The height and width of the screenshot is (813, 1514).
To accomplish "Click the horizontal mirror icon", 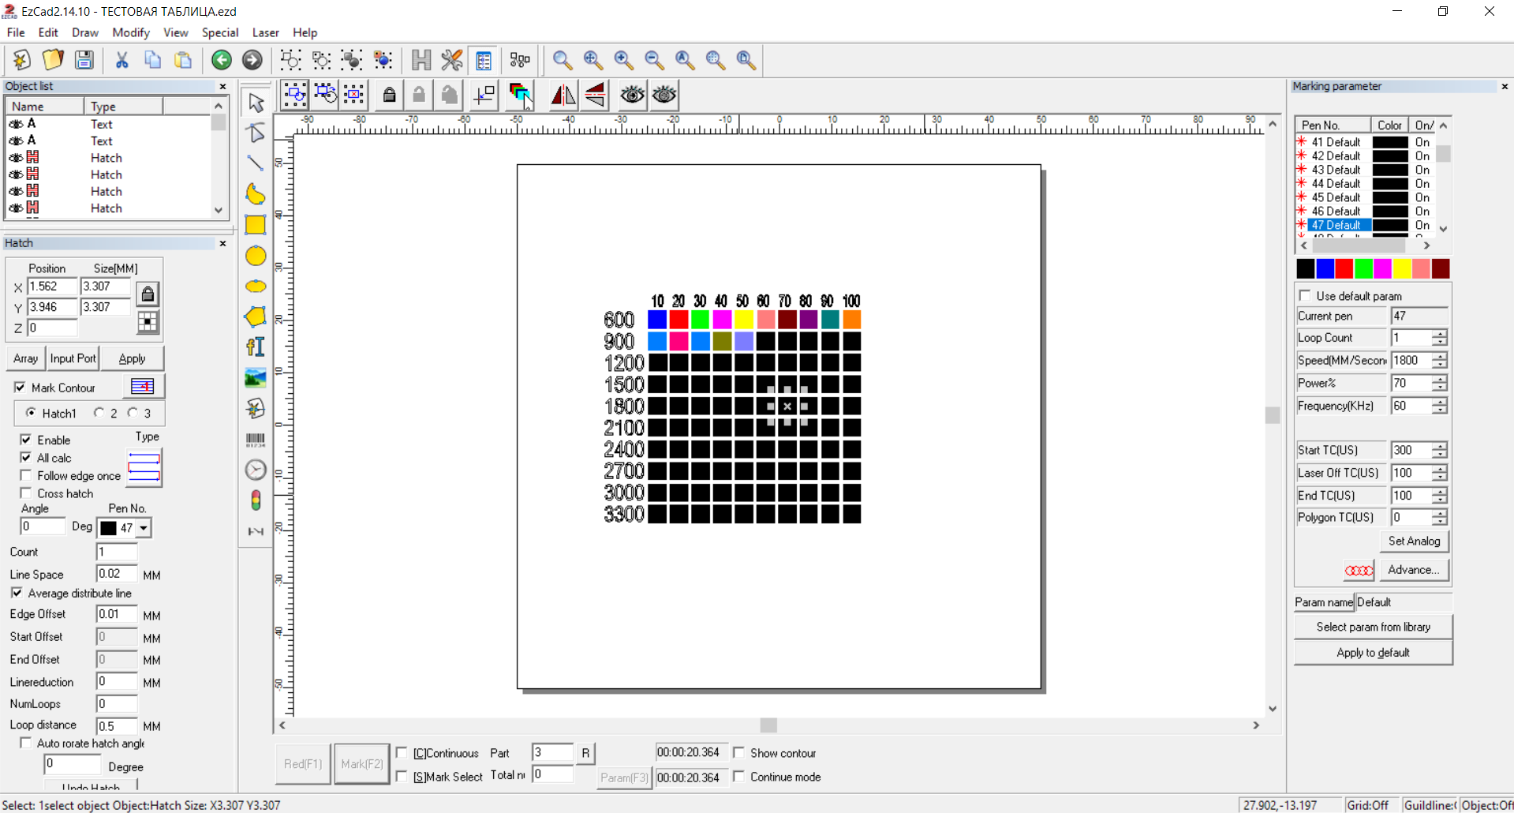I will pyautogui.click(x=563, y=96).
